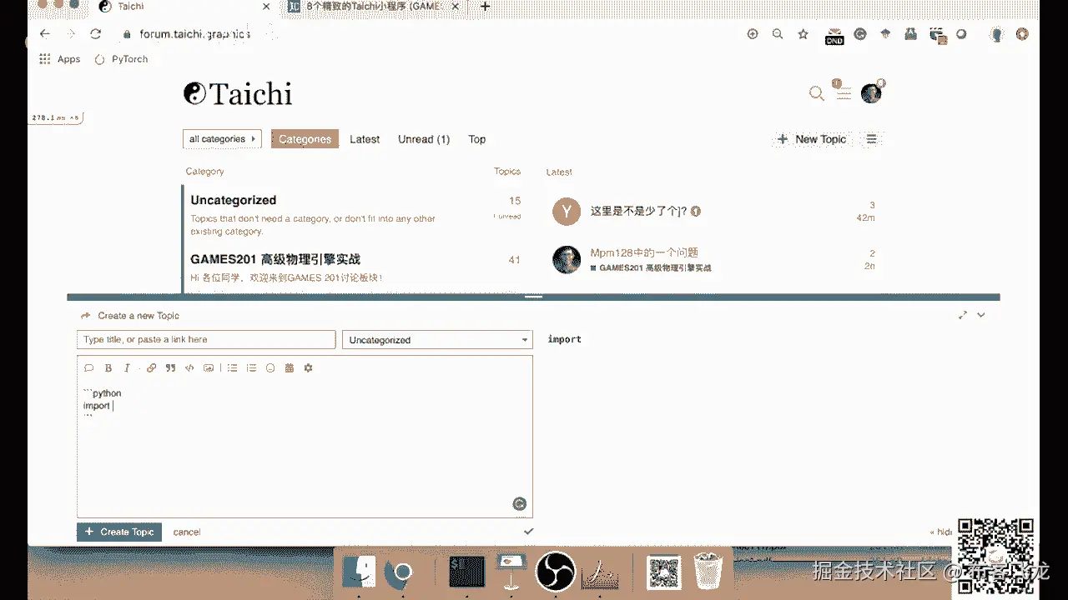The width and height of the screenshot is (1068, 600).
Task: Switch to the Unread (1) tab
Action: tap(424, 139)
